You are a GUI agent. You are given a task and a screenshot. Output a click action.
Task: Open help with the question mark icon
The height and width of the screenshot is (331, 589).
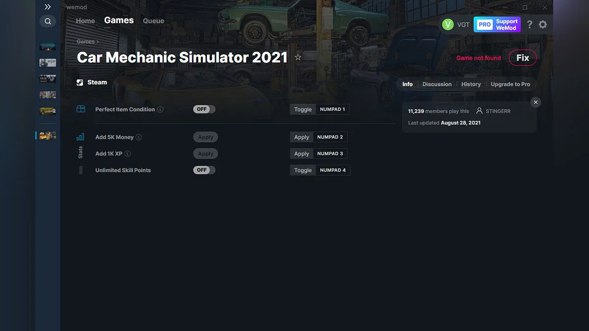(530, 24)
